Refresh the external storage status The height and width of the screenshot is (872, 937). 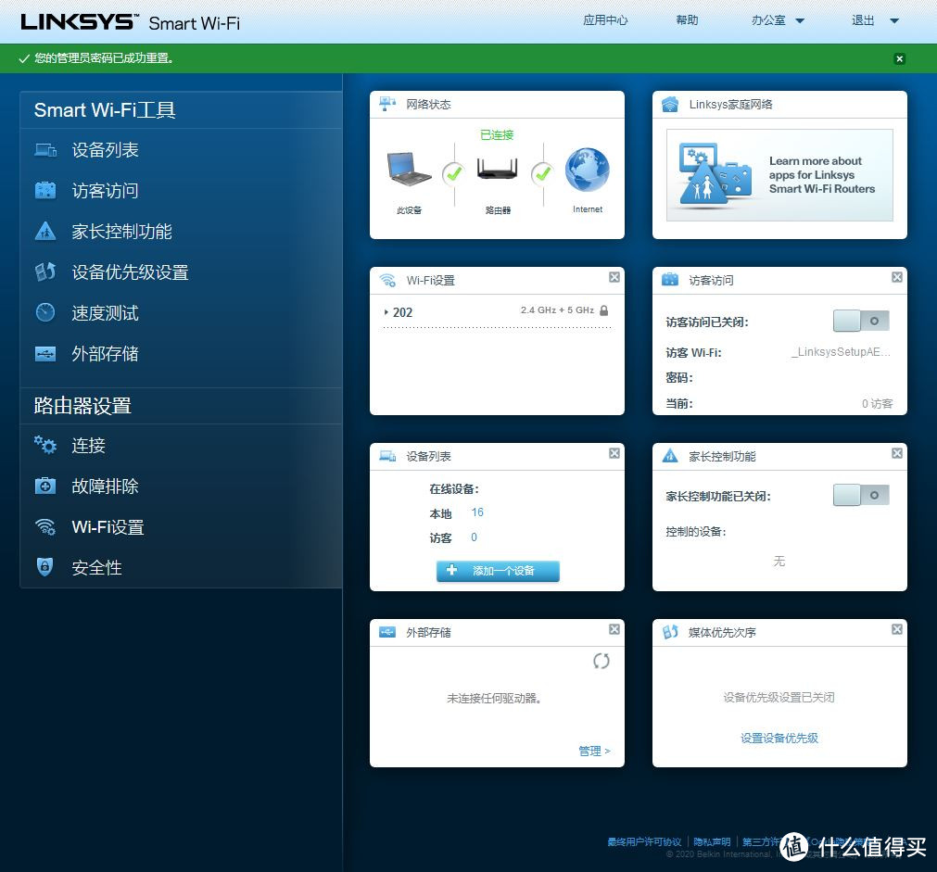point(601,661)
